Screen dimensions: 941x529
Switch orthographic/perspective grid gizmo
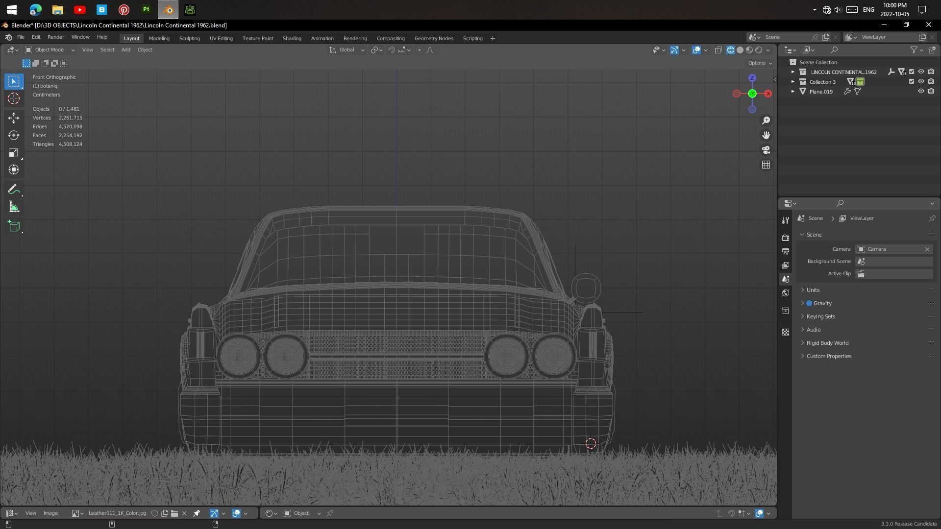coord(766,165)
